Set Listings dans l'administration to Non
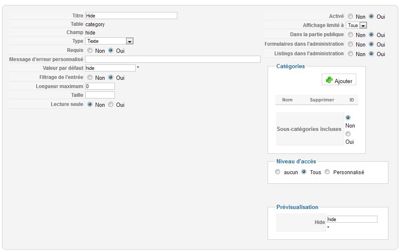The width and height of the screenshot is (400, 251). coord(350,54)
